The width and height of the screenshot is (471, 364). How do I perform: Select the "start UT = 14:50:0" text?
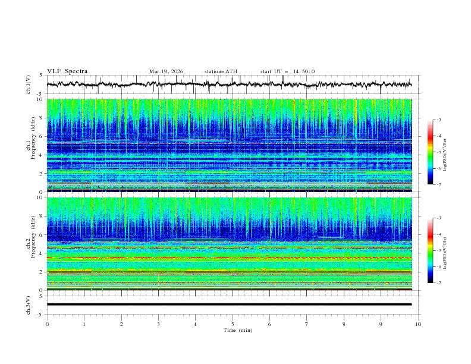click(x=287, y=71)
